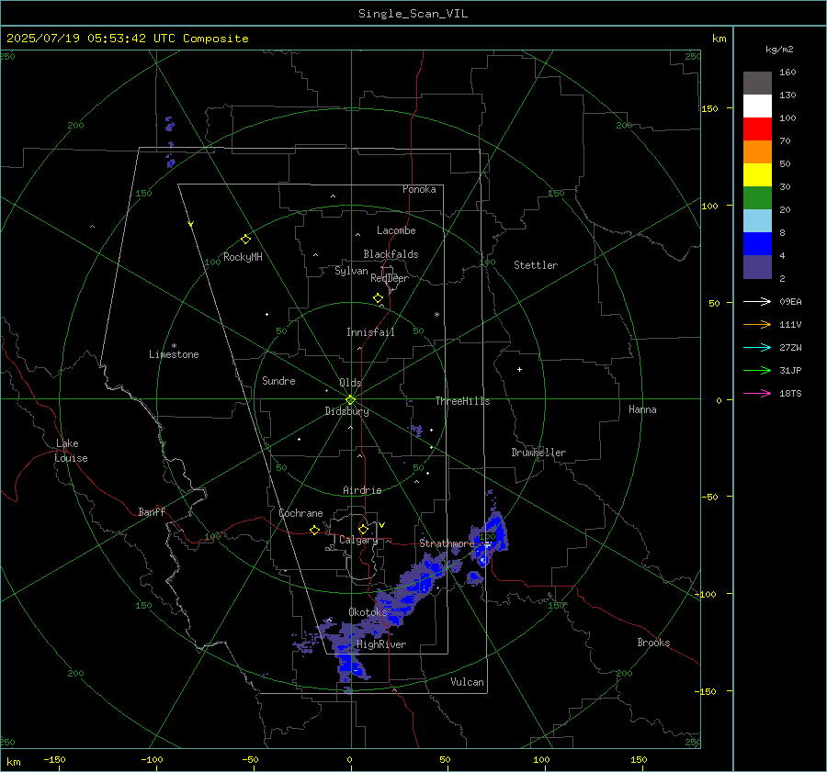Click the kg/m2 unit label
The width and height of the screenshot is (827, 772).
[779, 50]
